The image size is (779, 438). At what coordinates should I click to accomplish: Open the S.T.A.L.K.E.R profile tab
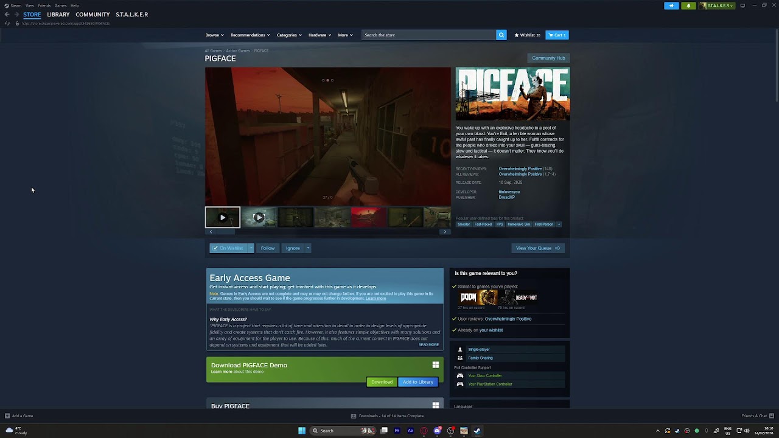(x=131, y=15)
